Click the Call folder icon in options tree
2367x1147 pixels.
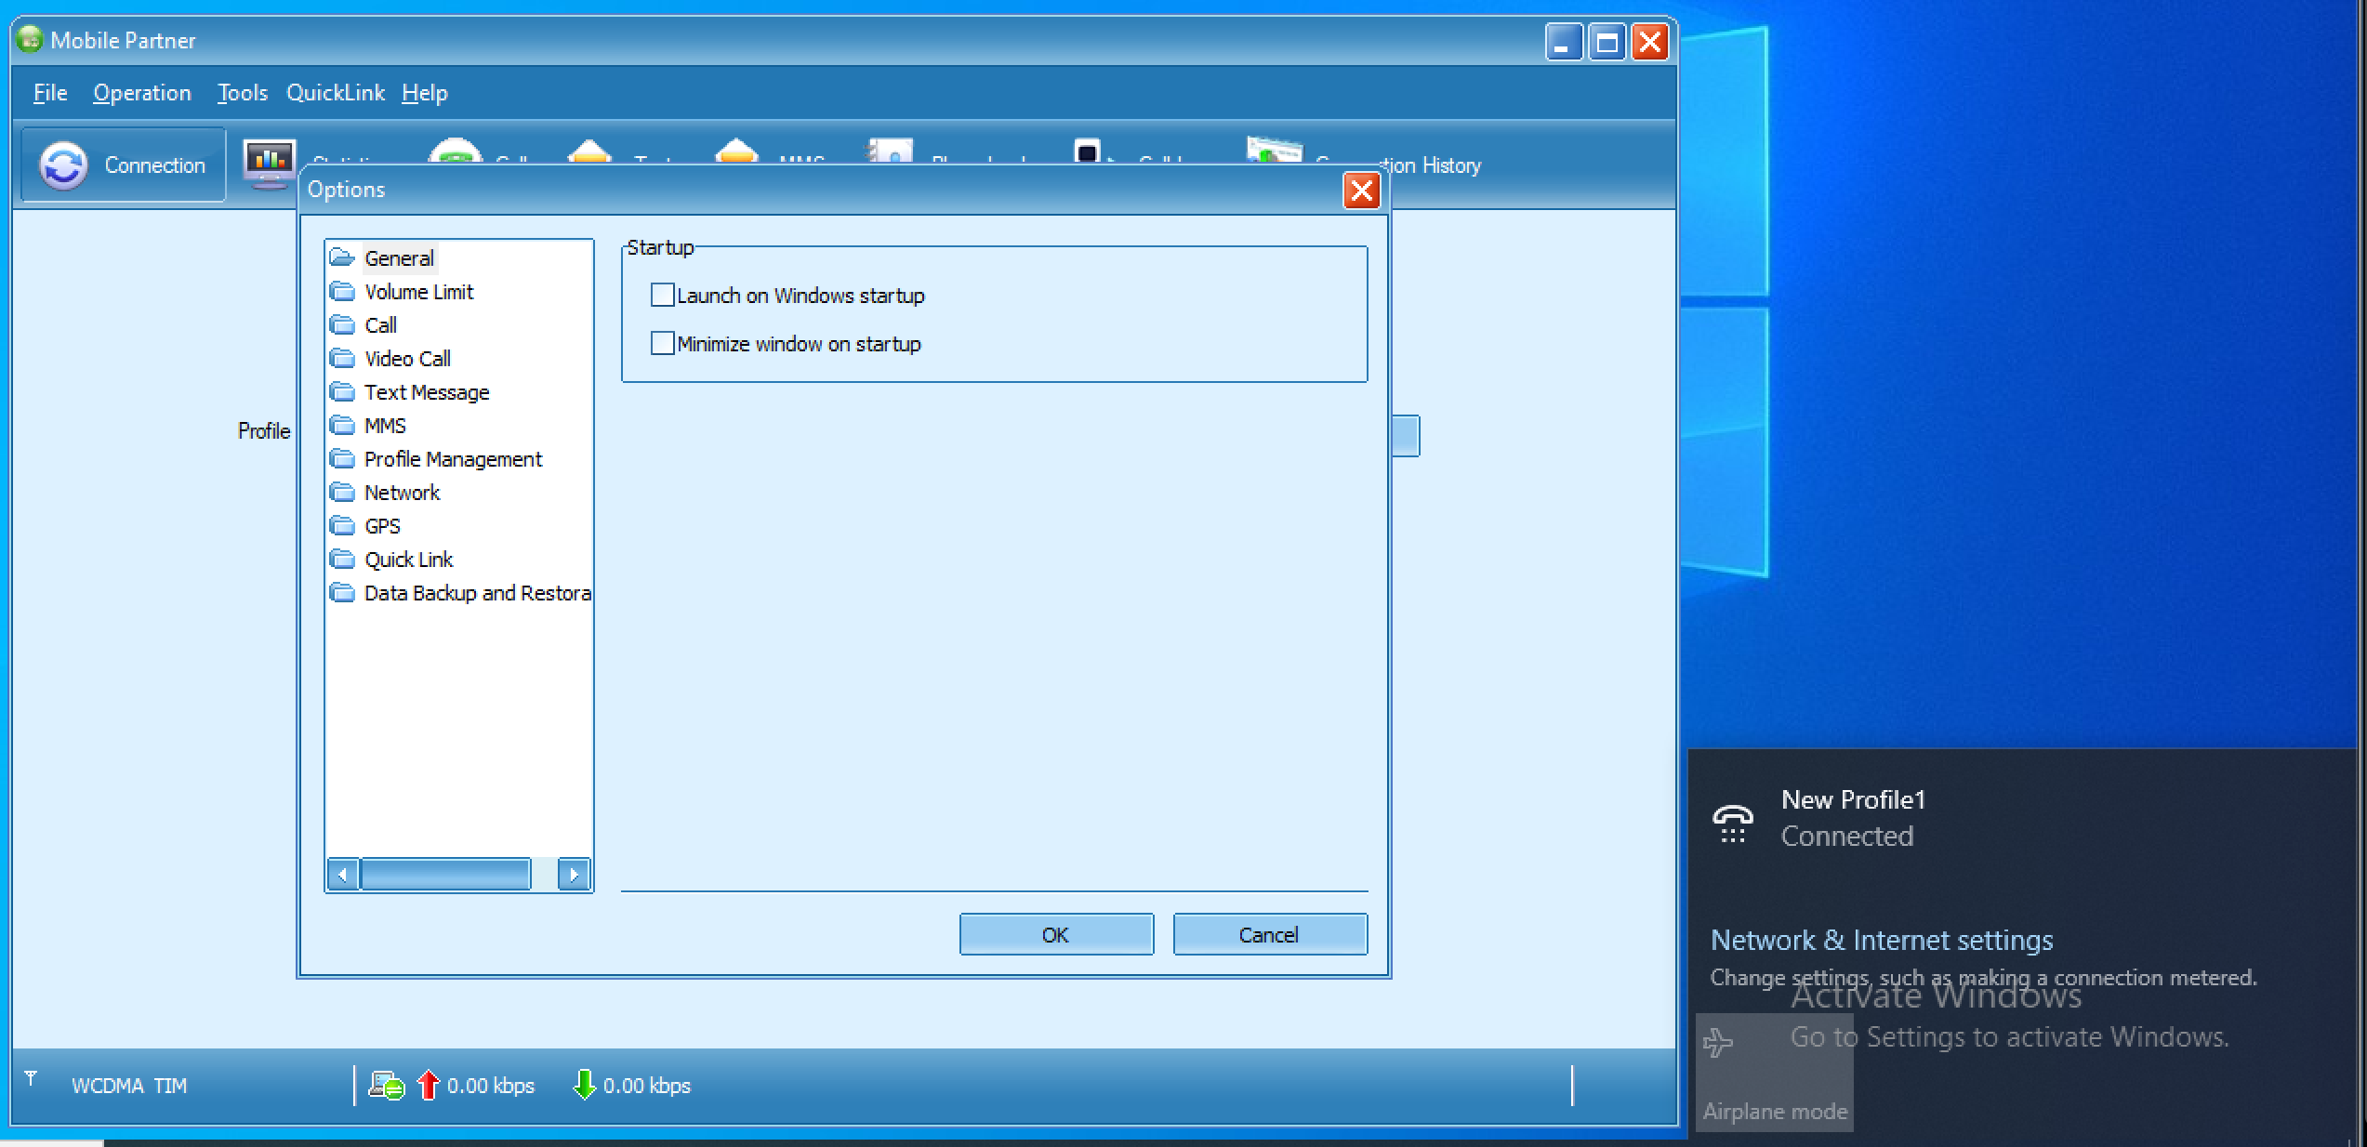point(343,325)
